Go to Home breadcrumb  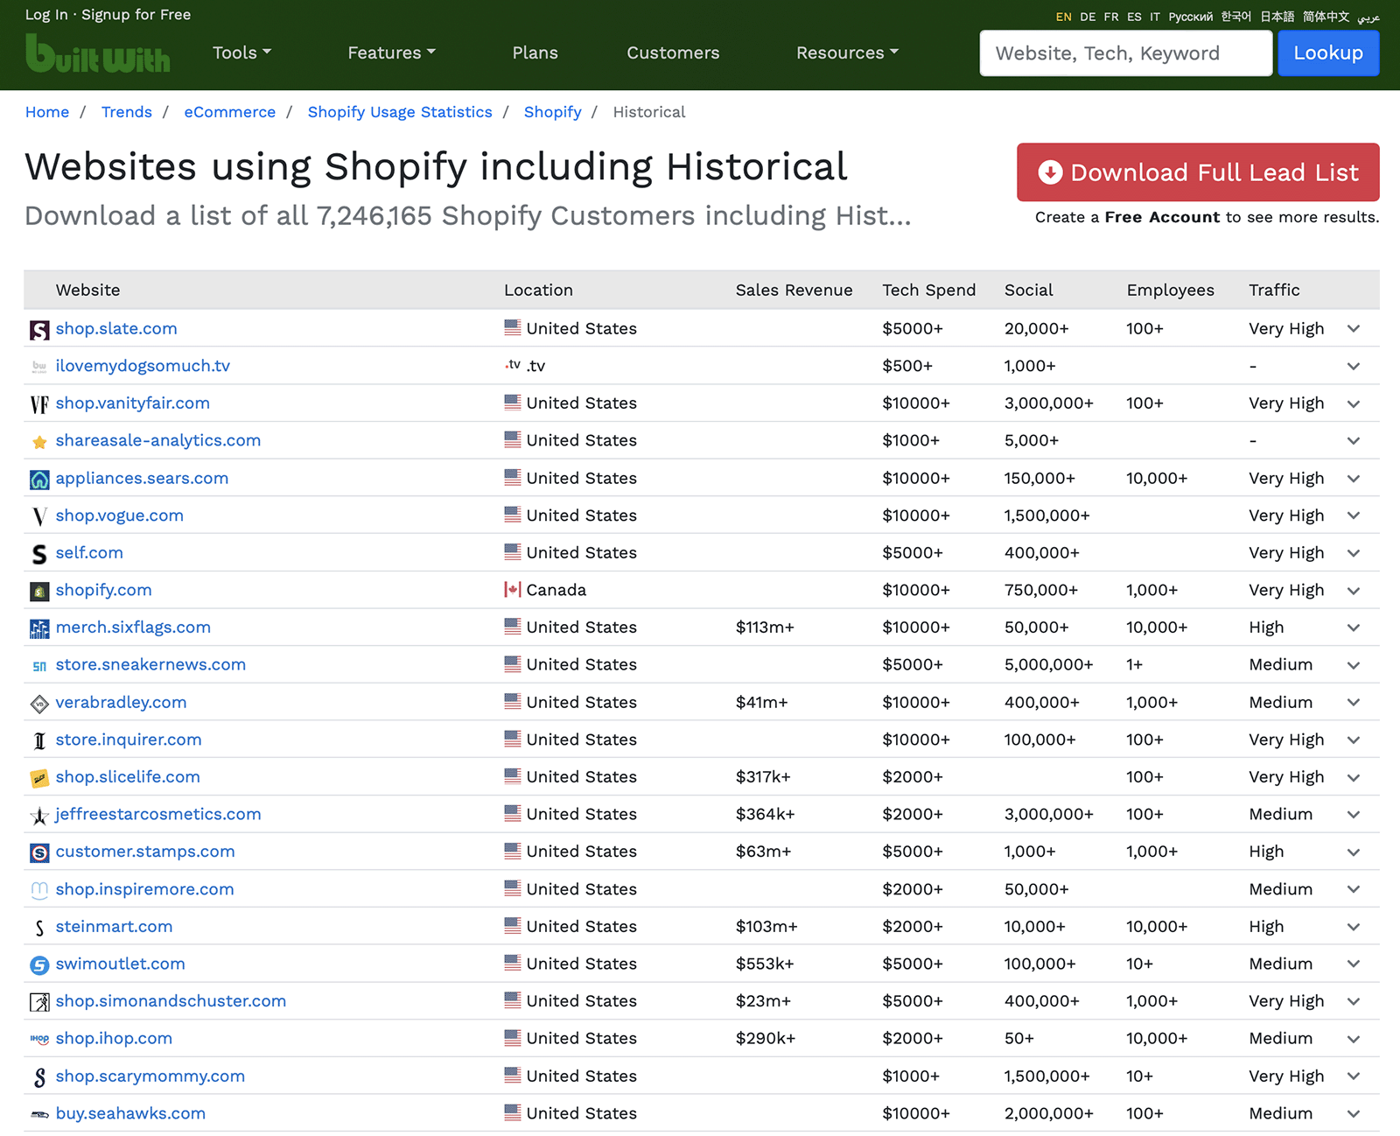pyautogui.click(x=47, y=112)
